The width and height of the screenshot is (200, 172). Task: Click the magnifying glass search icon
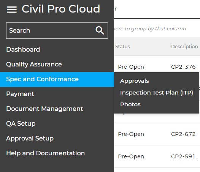(x=100, y=31)
